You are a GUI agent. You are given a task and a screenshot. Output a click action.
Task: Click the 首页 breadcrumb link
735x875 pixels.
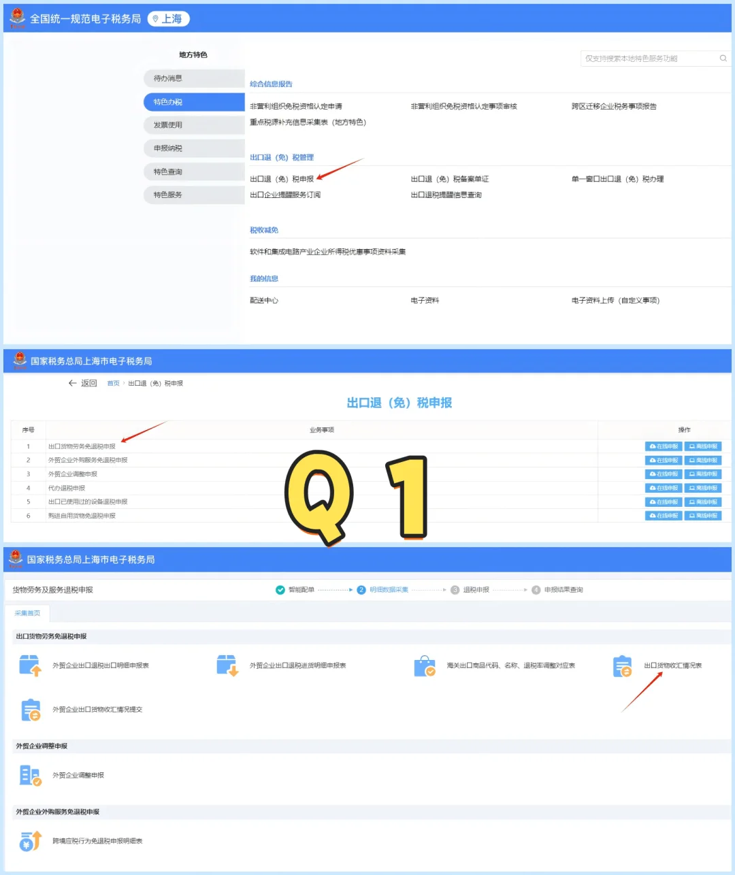click(x=113, y=384)
